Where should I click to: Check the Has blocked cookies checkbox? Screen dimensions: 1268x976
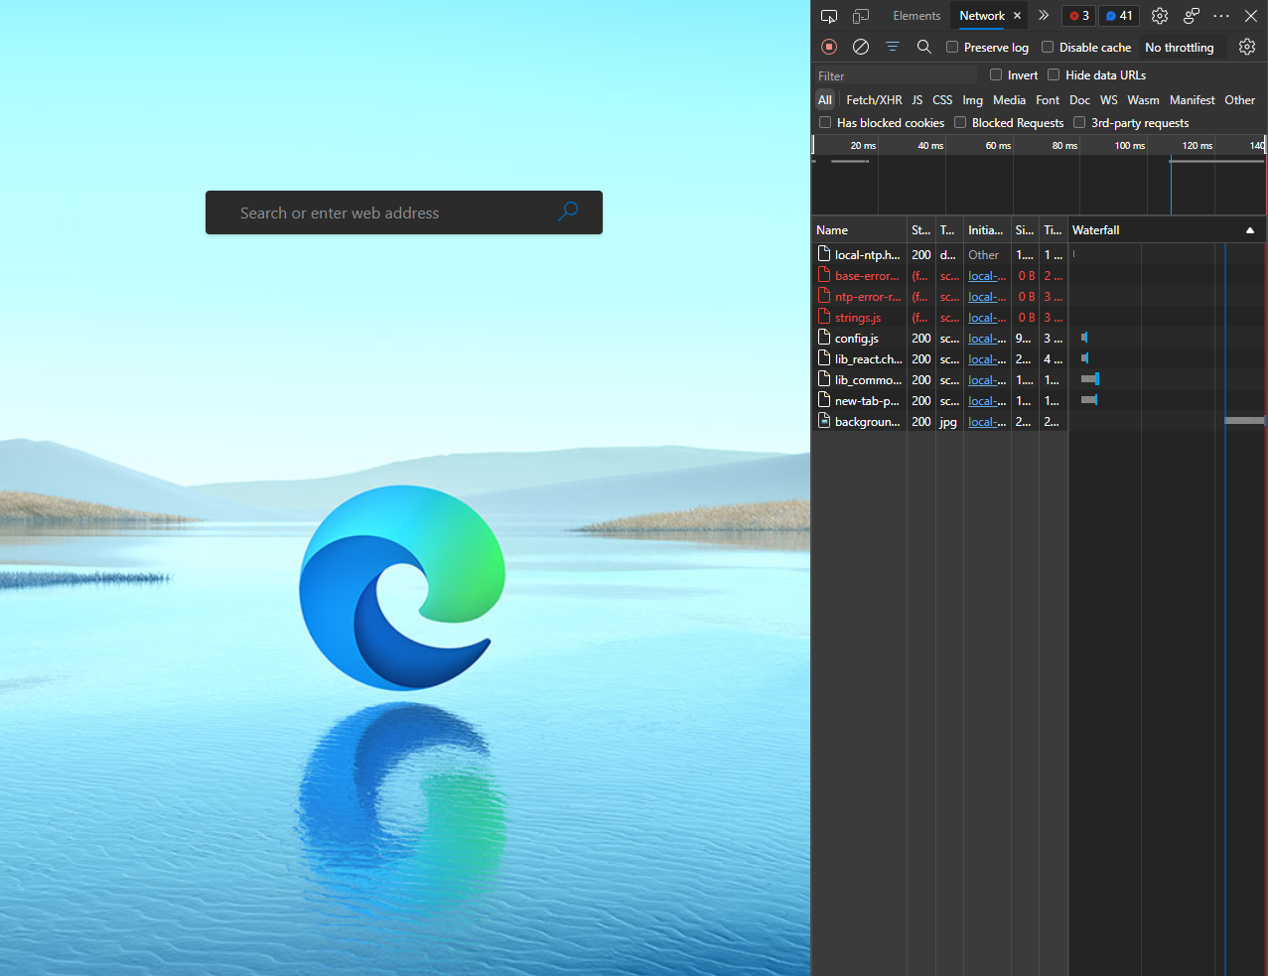pyautogui.click(x=825, y=122)
